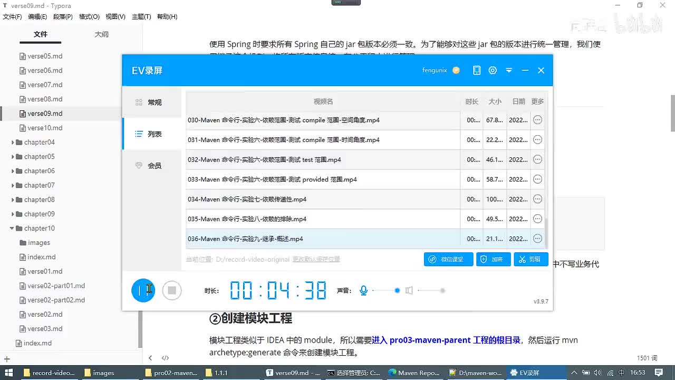Open Typora 文件(F) menu
The height and width of the screenshot is (380, 675).
pyautogui.click(x=13, y=17)
